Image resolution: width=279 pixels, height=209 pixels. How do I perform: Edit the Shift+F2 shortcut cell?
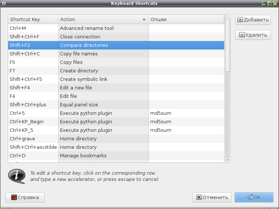click(x=33, y=45)
